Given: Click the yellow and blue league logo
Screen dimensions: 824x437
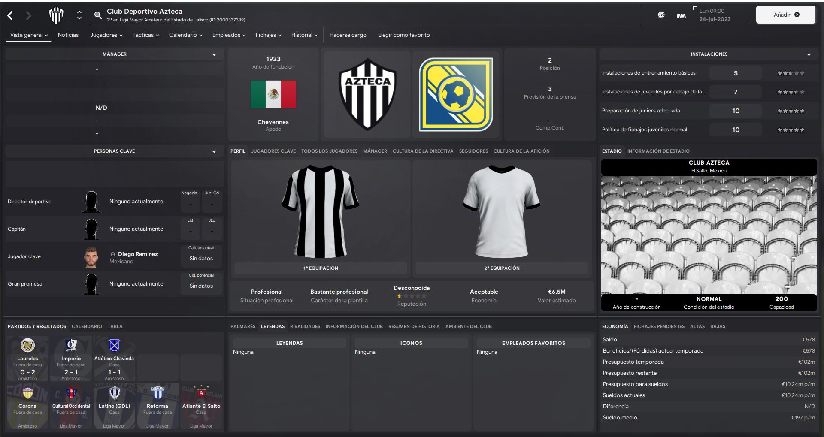Looking at the screenshot, I should click(456, 94).
